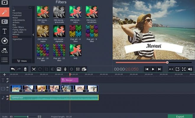195x118 pixels.
Task: Toggle audio track link icon
Action: pos(7,99)
